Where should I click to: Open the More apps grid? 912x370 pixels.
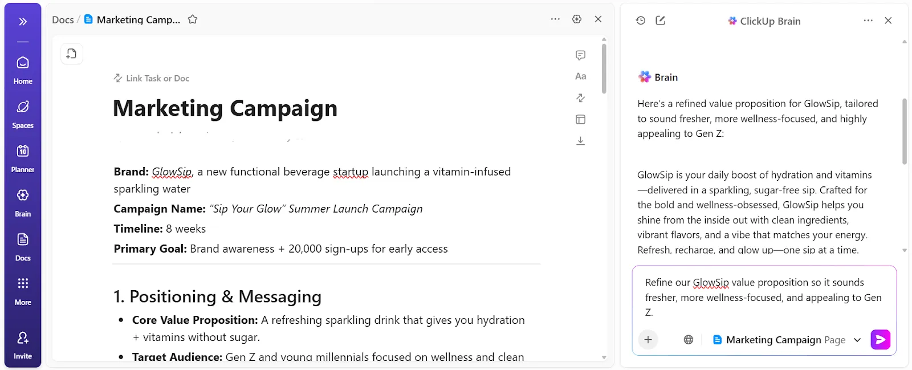(23, 291)
